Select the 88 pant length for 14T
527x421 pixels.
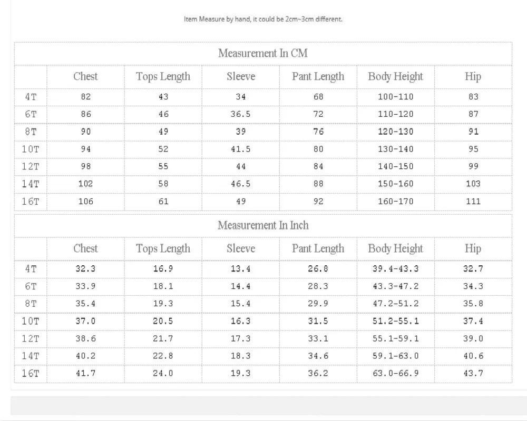(318, 184)
